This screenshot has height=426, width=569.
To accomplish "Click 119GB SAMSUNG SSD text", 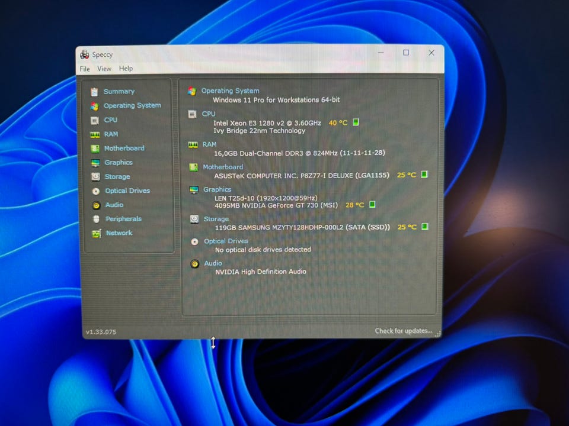I will pos(302,227).
